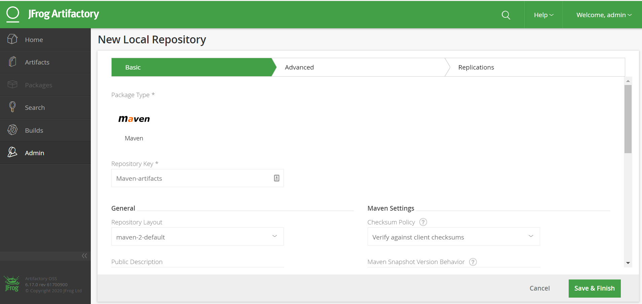Click the Repository Key field autofill icon
The height and width of the screenshot is (304, 642).
(x=276, y=178)
